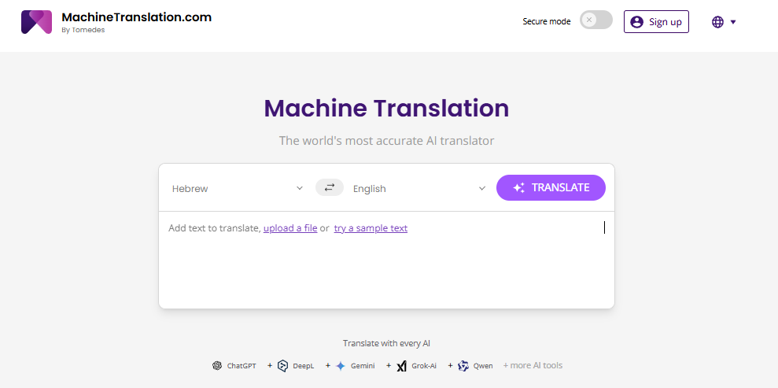Viewport: 778px width, 388px height.
Task: Click the try a sample text link
Action: click(x=371, y=228)
